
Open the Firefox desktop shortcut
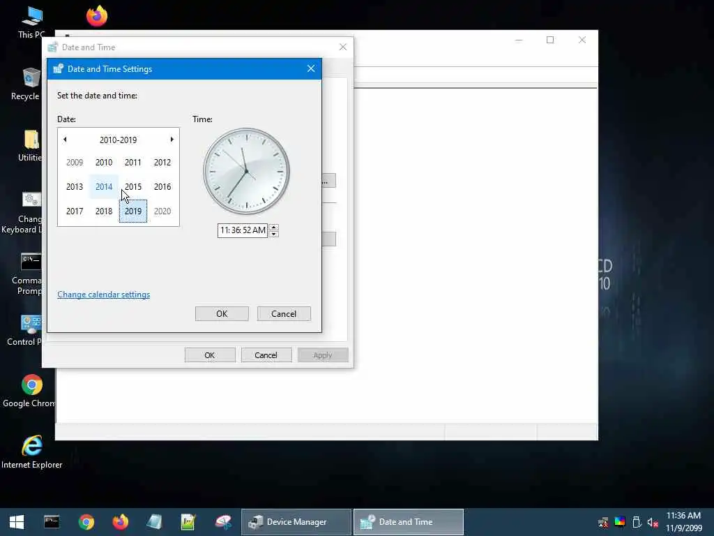click(x=97, y=17)
